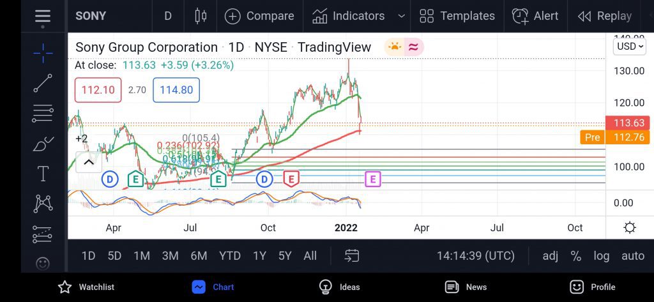Go to the News tab
This screenshot has width=654, height=302.
(466, 287)
